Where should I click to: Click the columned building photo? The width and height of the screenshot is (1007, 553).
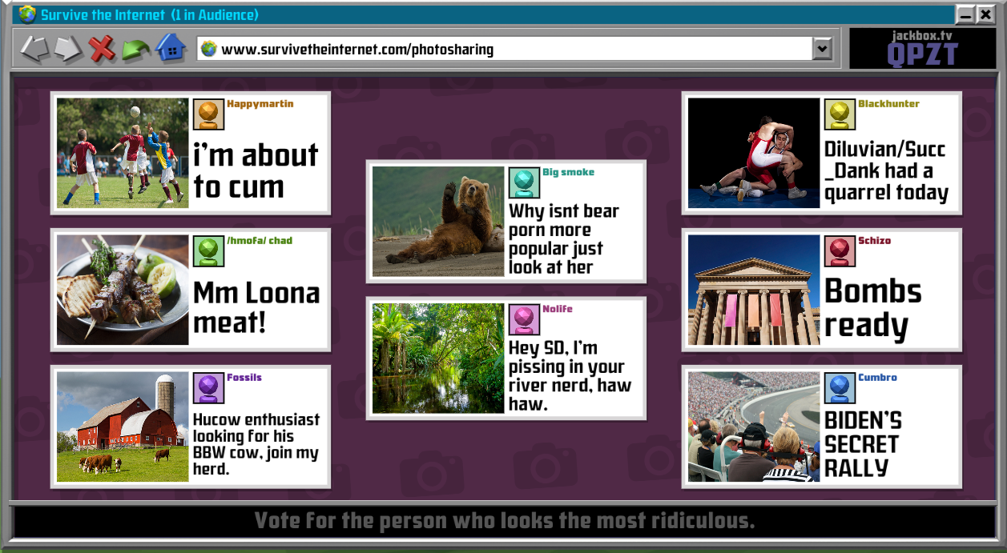(754, 290)
